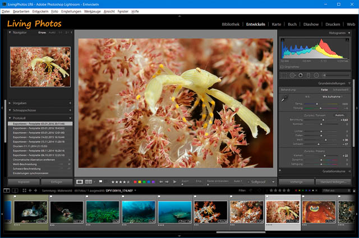Open second window display button 2
The height and width of the screenshot is (238, 359).
pos(15,190)
